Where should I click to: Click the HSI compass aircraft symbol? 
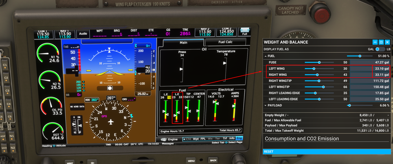[111, 121]
